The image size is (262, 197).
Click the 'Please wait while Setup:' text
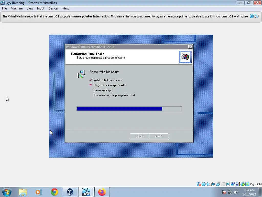pyautogui.click(x=104, y=72)
